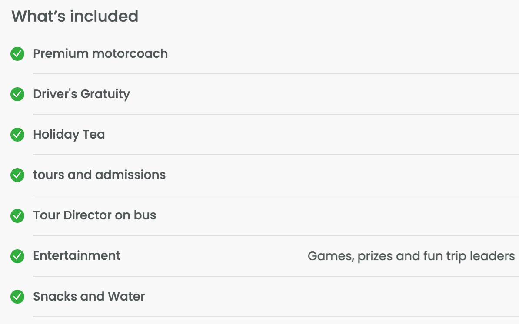The width and height of the screenshot is (519, 324).
Task: Click the Snacks and Water label
Action: [x=89, y=297]
